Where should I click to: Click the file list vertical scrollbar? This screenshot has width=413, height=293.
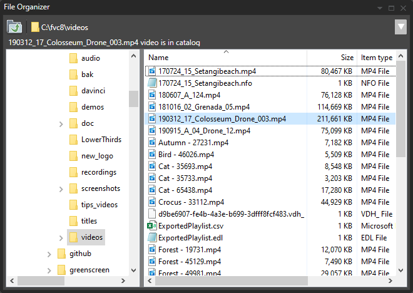click(401, 125)
